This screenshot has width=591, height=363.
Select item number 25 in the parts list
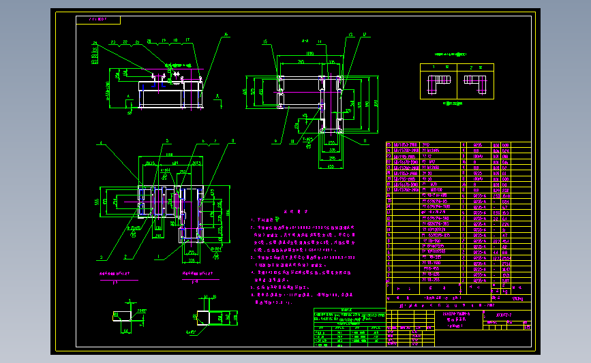(389, 145)
